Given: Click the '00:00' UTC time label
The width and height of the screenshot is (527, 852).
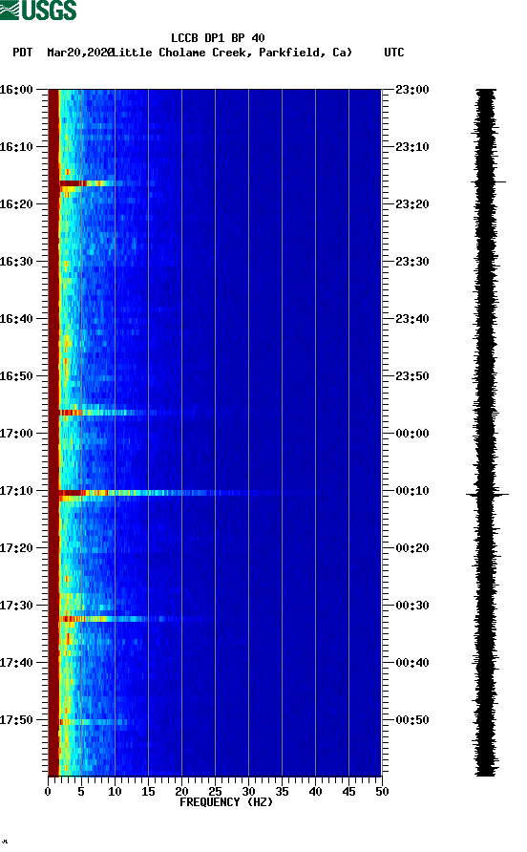Looking at the screenshot, I should point(412,434).
